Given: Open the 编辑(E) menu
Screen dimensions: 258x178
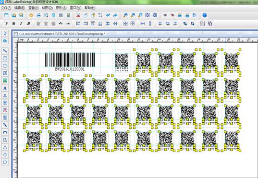Looking at the screenshot, I should tap(20, 8).
